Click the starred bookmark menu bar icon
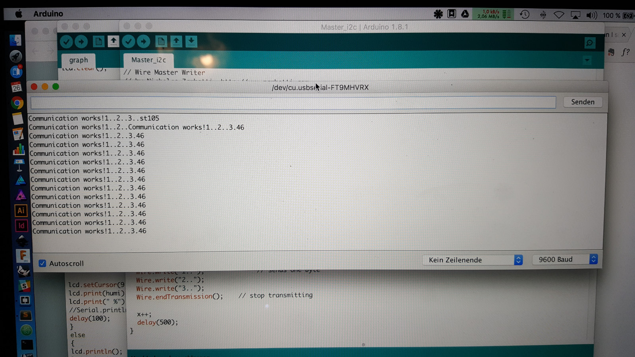635x357 pixels. 452,14
